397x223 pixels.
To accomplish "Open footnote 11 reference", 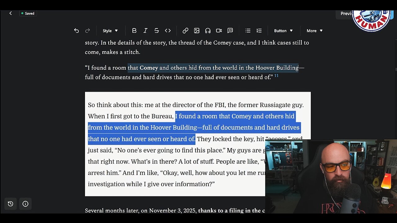I will [276, 76].
